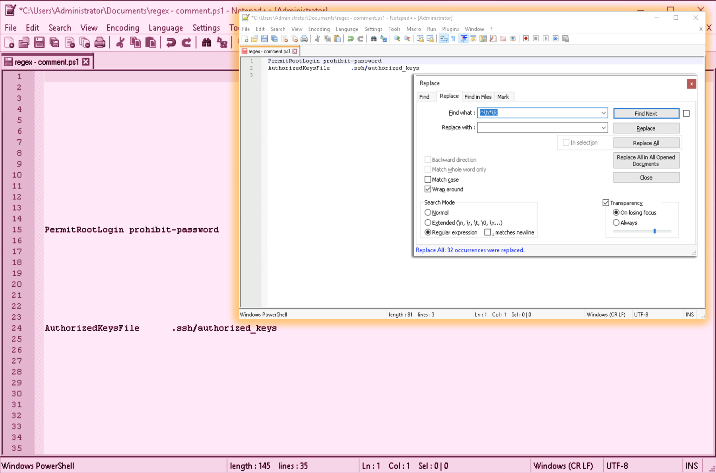716x473 pixels.
Task: Select the Normal search mode radio button
Action: click(x=428, y=212)
